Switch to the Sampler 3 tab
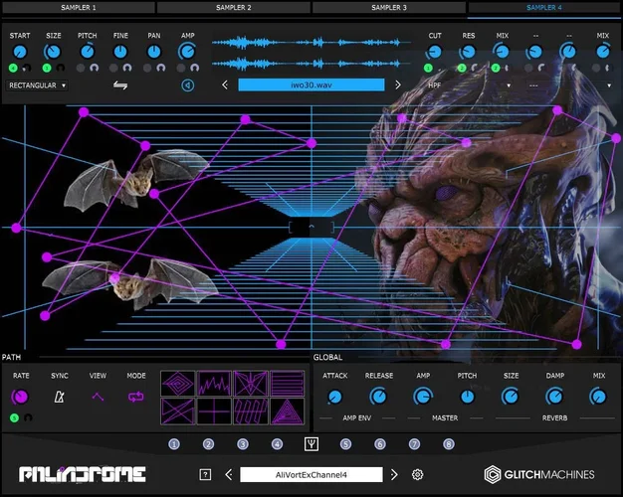This screenshot has height=497, width=623. tap(389, 7)
